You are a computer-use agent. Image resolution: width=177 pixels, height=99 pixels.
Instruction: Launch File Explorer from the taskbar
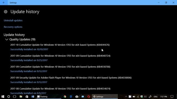[x=21, y=97]
